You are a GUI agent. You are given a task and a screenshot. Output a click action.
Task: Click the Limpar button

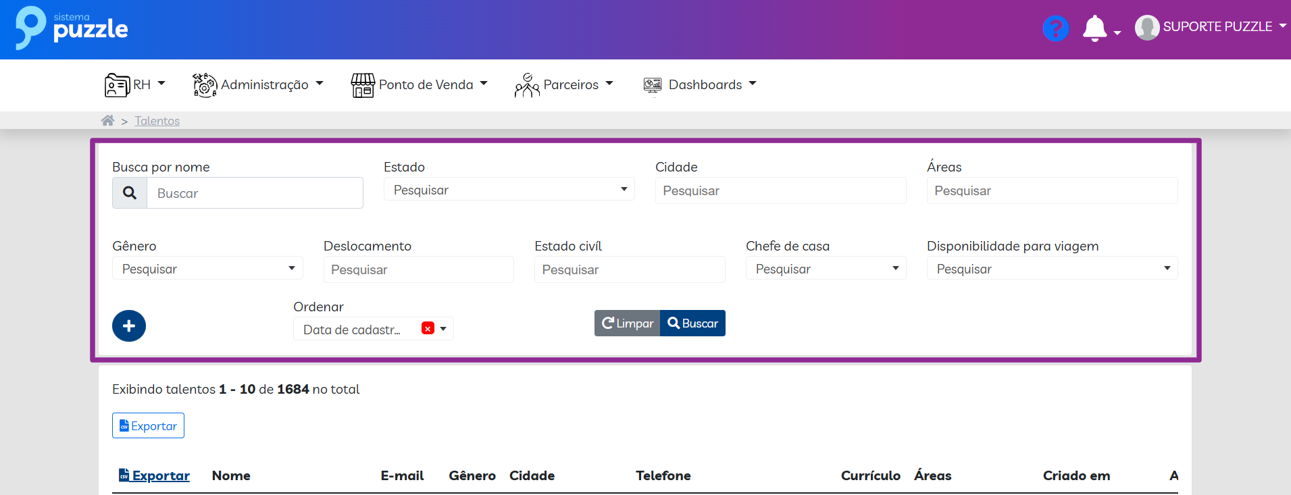628,323
